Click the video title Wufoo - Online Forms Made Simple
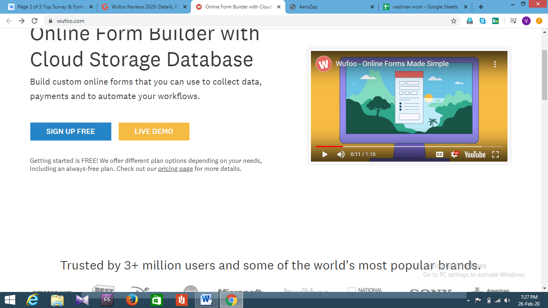 pyautogui.click(x=392, y=64)
